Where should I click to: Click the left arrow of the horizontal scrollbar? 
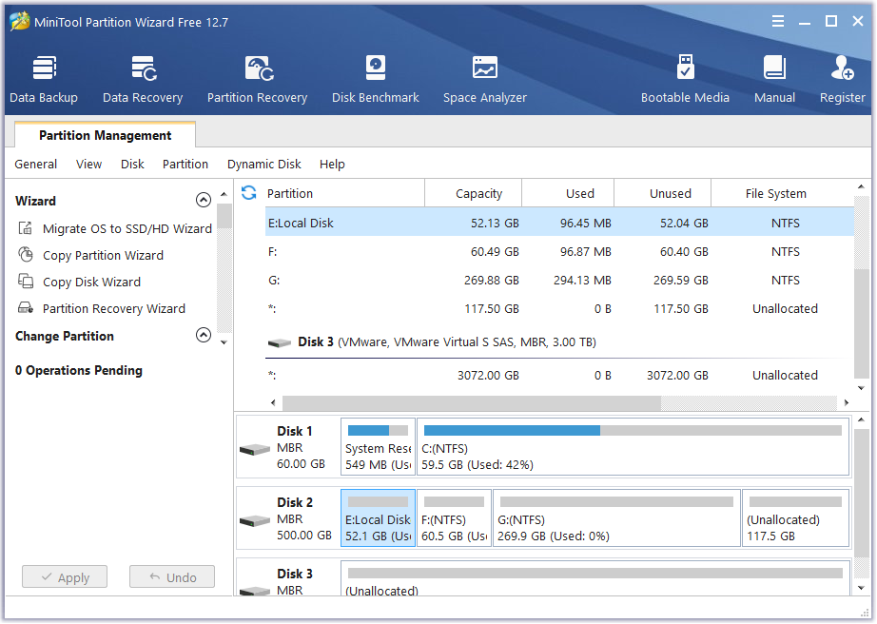click(273, 402)
